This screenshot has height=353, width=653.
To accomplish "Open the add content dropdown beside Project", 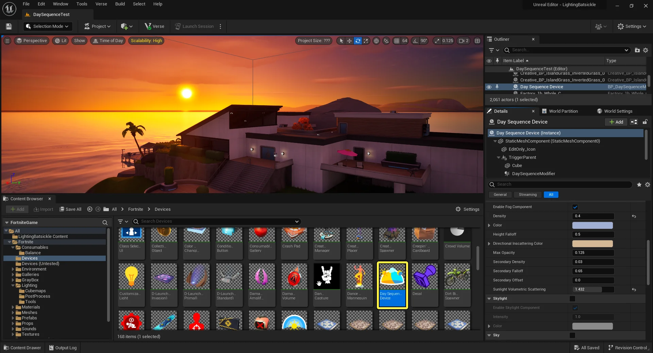I will pos(127,26).
